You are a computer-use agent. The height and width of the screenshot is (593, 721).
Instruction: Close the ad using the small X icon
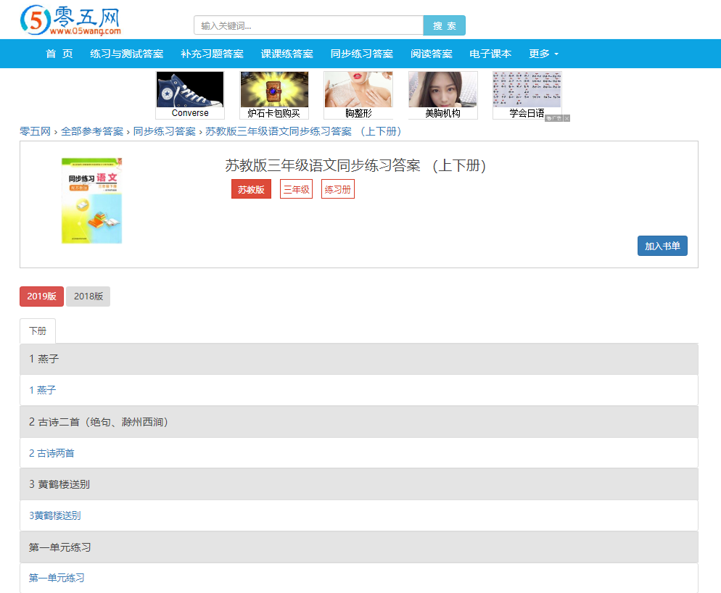567,118
